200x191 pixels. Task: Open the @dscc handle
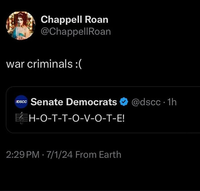[x=146, y=102]
